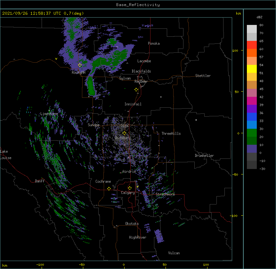Click the Lake Louise label
Screen dimensions: 276x269
6,155
